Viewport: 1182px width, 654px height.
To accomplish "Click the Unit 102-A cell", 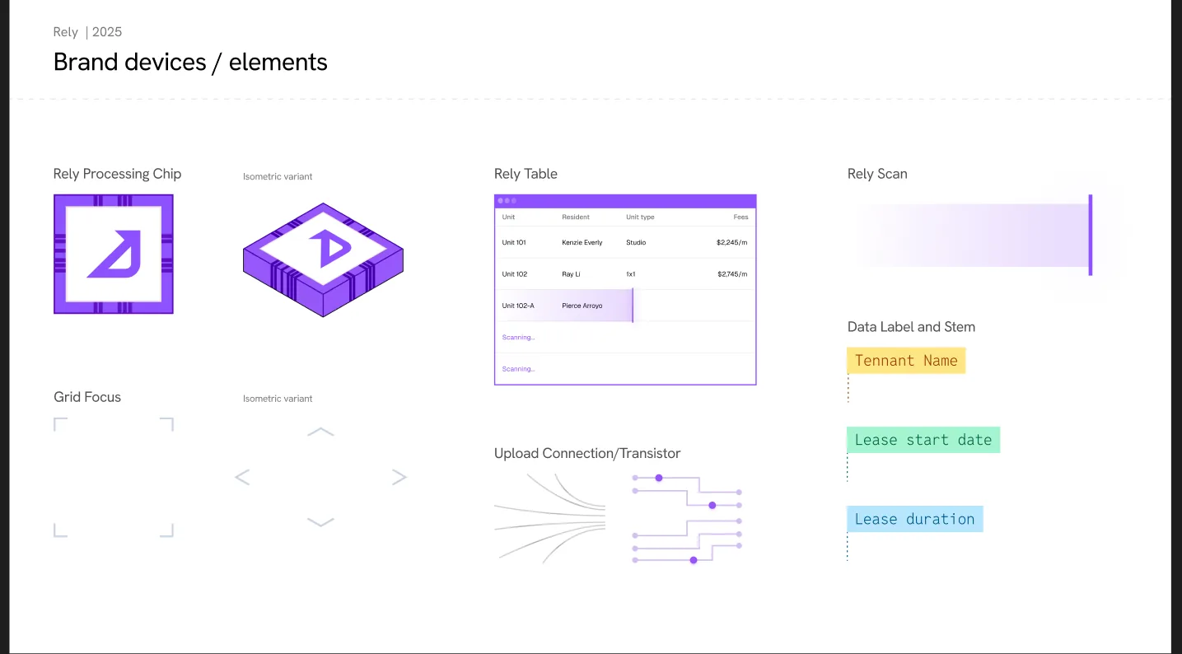I will tap(518, 306).
